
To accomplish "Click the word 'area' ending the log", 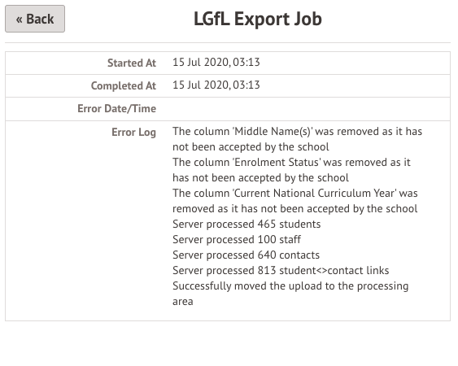I will [x=183, y=302].
